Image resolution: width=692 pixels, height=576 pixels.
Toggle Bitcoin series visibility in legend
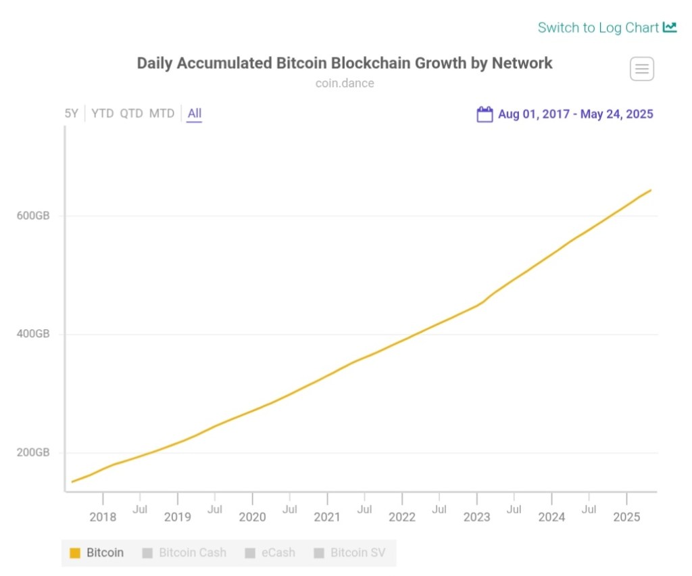(x=105, y=552)
